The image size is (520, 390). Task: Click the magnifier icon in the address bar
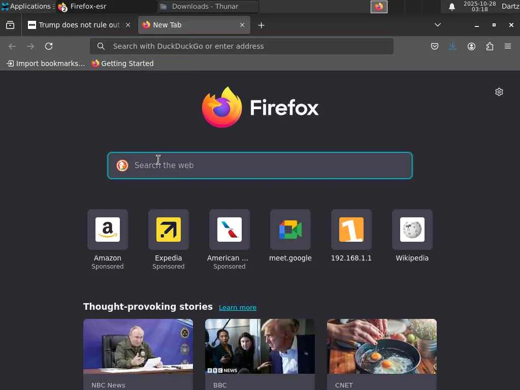101,46
